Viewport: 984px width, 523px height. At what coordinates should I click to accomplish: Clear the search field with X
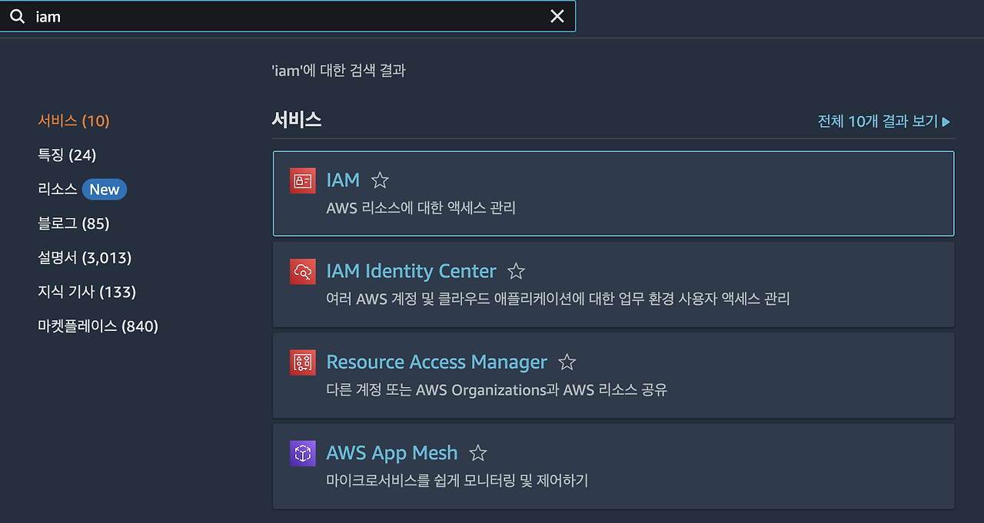(x=557, y=16)
